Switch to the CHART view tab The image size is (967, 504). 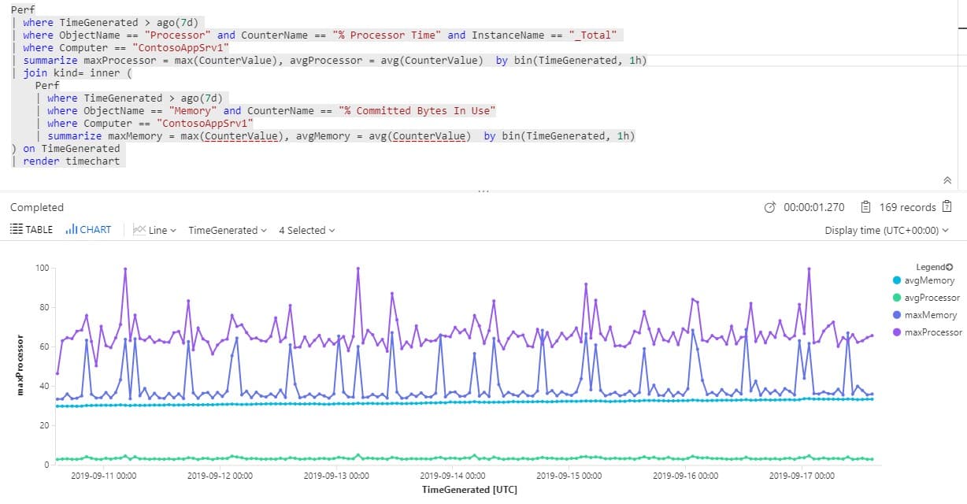(x=95, y=229)
